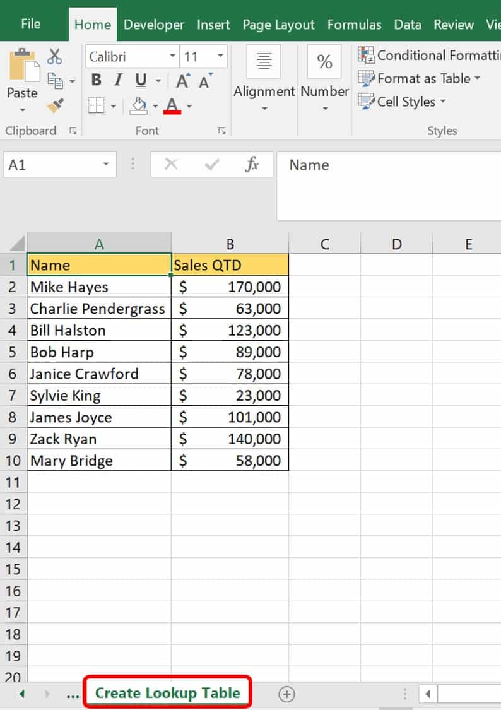The image size is (501, 710).
Task: Show hidden sheets via ellipsis
Action: (x=73, y=695)
